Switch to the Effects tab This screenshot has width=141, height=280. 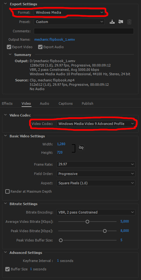pyautogui.click(x=7, y=103)
